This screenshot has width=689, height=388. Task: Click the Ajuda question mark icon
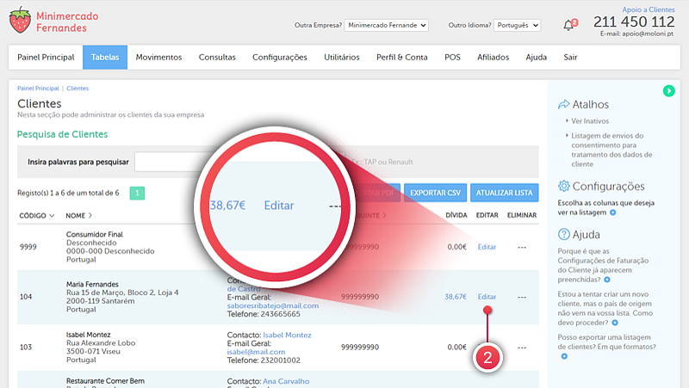click(565, 234)
